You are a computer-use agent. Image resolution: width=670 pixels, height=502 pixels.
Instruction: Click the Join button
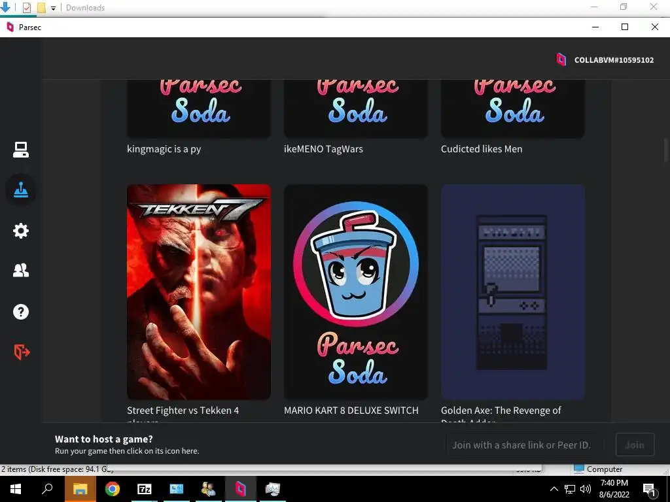coord(635,444)
